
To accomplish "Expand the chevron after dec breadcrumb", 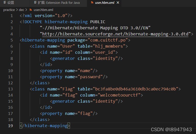I will pyautogui.click(x=26, y=10).
